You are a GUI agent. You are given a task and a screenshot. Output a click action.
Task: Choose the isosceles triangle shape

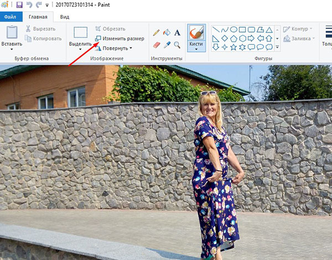(x=269, y=29)
